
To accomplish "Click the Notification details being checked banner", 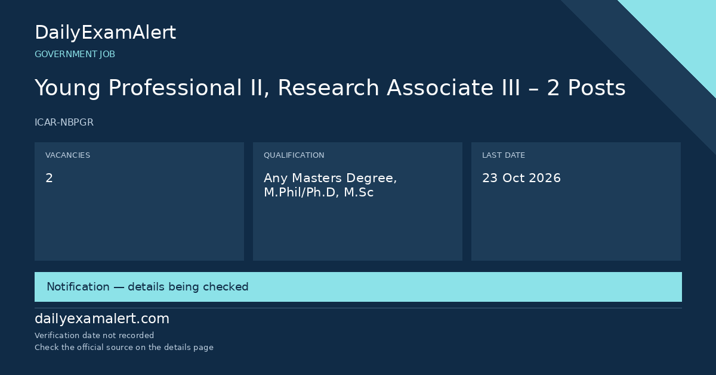I will coord(358,287).
